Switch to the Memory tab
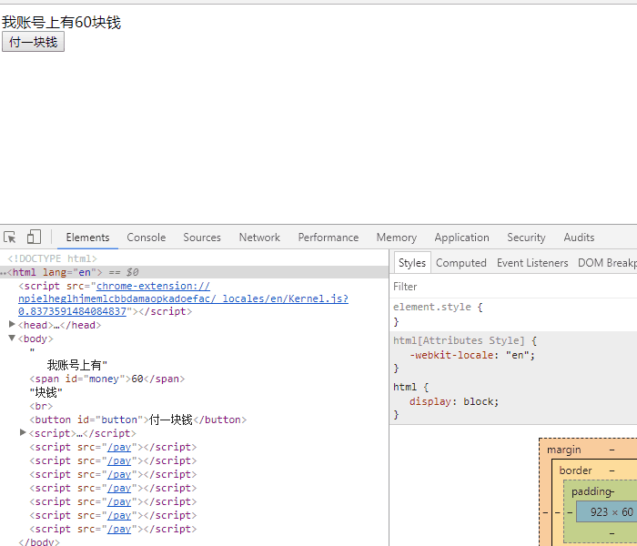This screenshot has height=546, width=637. [x=397, y=238]
